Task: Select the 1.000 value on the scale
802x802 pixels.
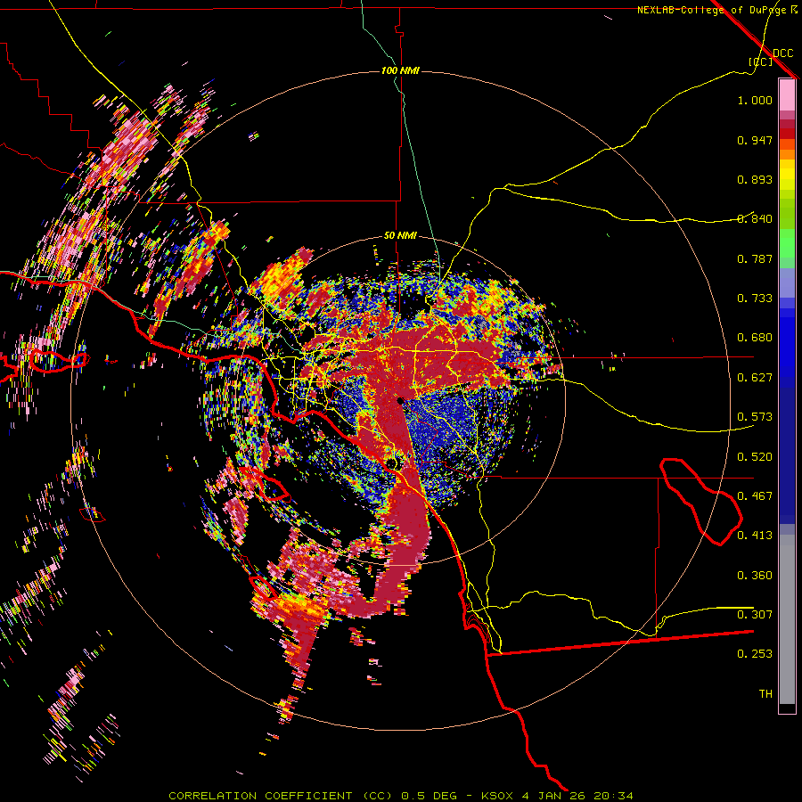Action: click(755, 100)
